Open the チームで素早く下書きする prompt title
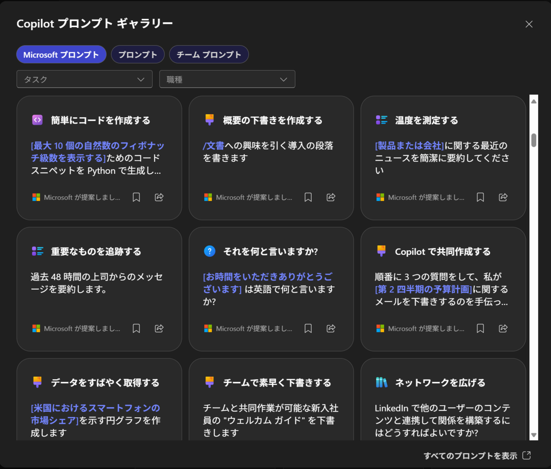 [277, 382]
